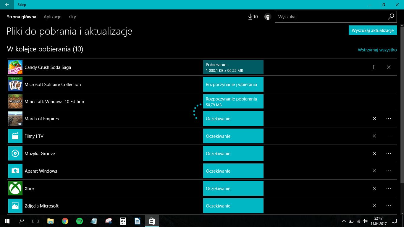Show hidden tray icons chevron
404x227 pixels.
(x=344, y=221)
